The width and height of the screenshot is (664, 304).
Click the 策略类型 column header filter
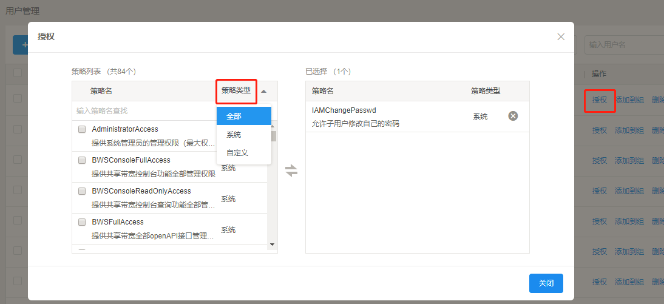236,91
